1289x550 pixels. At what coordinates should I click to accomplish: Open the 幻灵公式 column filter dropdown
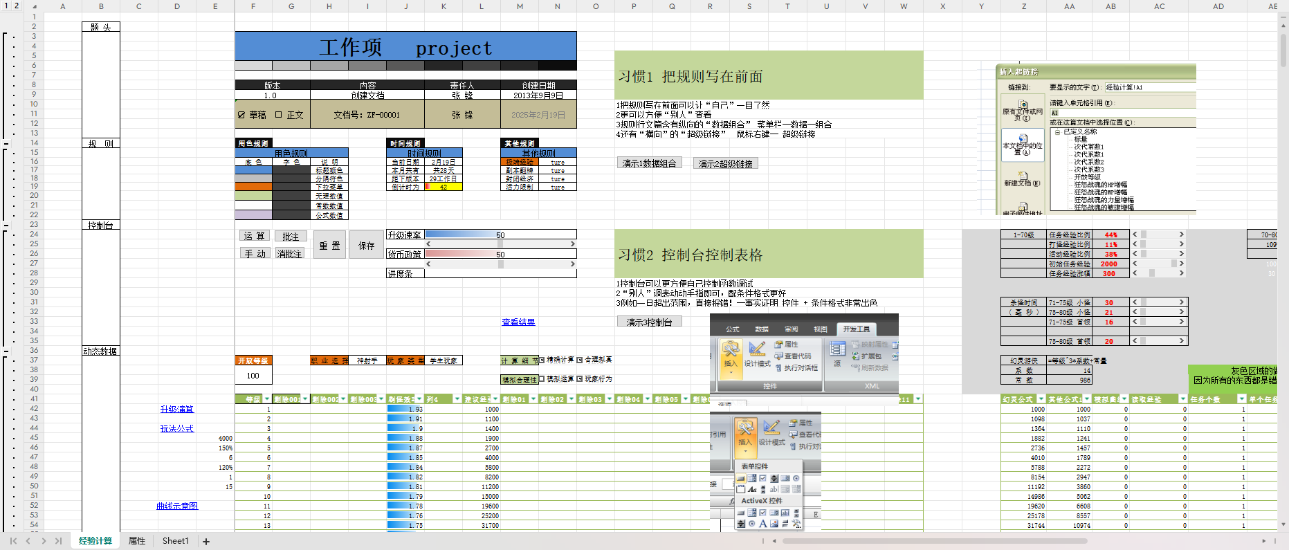click(1041, 399)
